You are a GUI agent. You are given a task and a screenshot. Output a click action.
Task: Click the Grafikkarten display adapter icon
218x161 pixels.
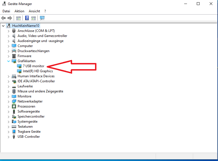click(x=14, y=61)
